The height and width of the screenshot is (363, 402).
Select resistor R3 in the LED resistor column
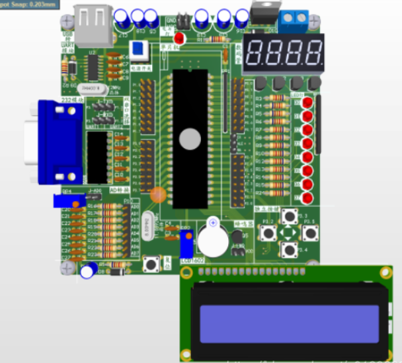click(277, 98)
